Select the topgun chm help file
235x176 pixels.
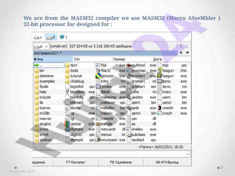click(160, 71)
